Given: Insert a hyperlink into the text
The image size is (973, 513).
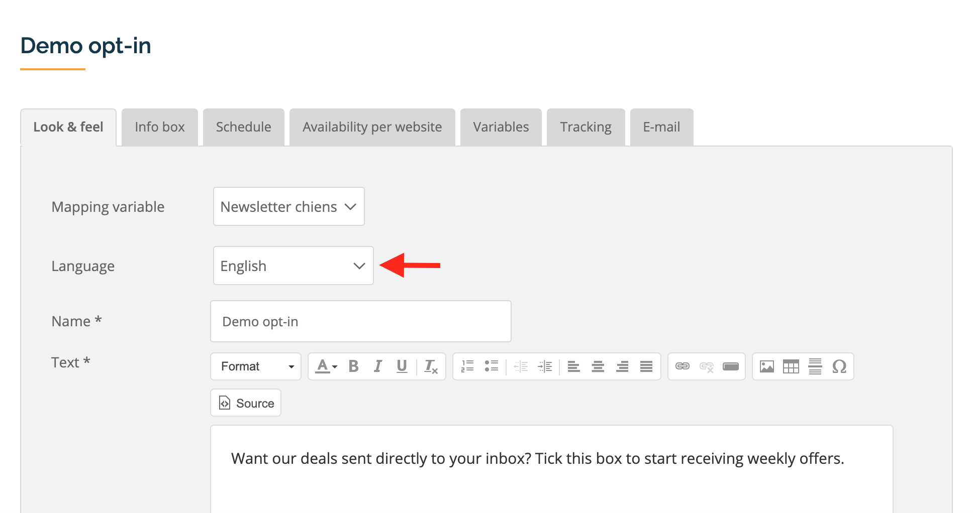Looking at the screenshot, I should [683, 366].
